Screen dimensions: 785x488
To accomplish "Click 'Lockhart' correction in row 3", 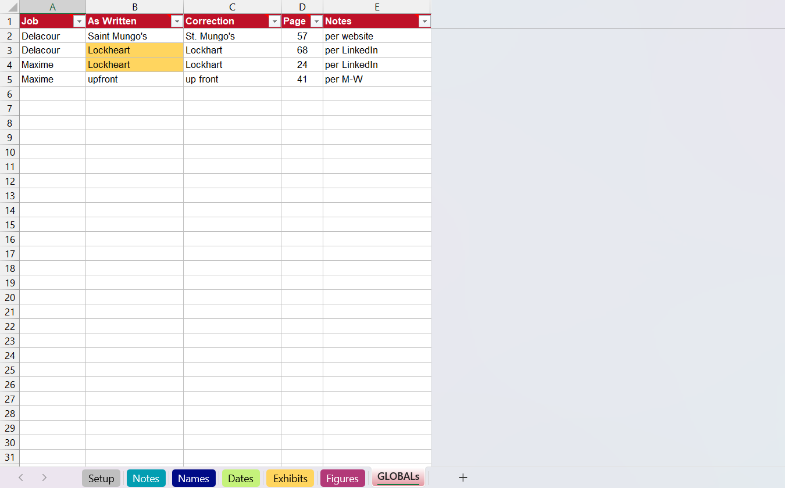I will click(x=232, y=51).
